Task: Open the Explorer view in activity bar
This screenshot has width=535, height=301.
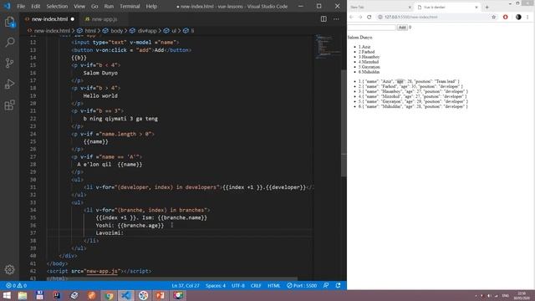Action: 9,23
